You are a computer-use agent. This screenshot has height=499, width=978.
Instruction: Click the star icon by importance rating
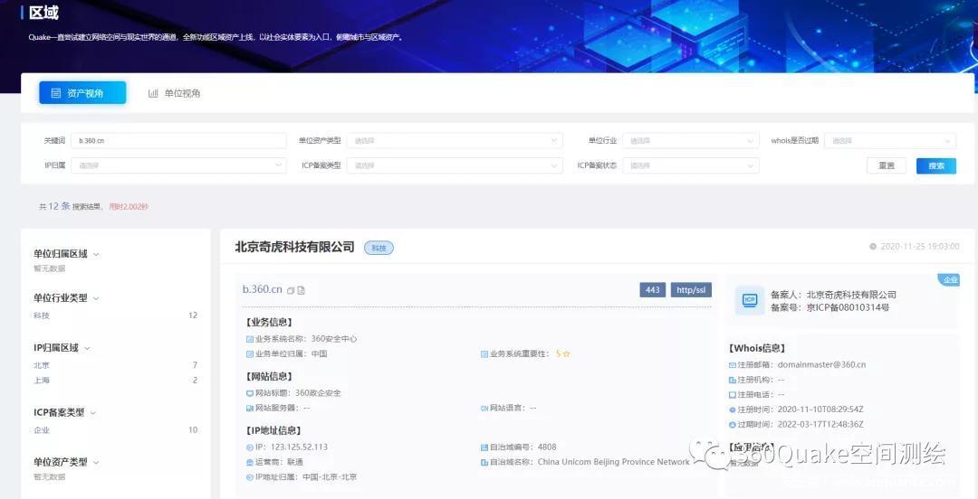[x=567, y=354]
